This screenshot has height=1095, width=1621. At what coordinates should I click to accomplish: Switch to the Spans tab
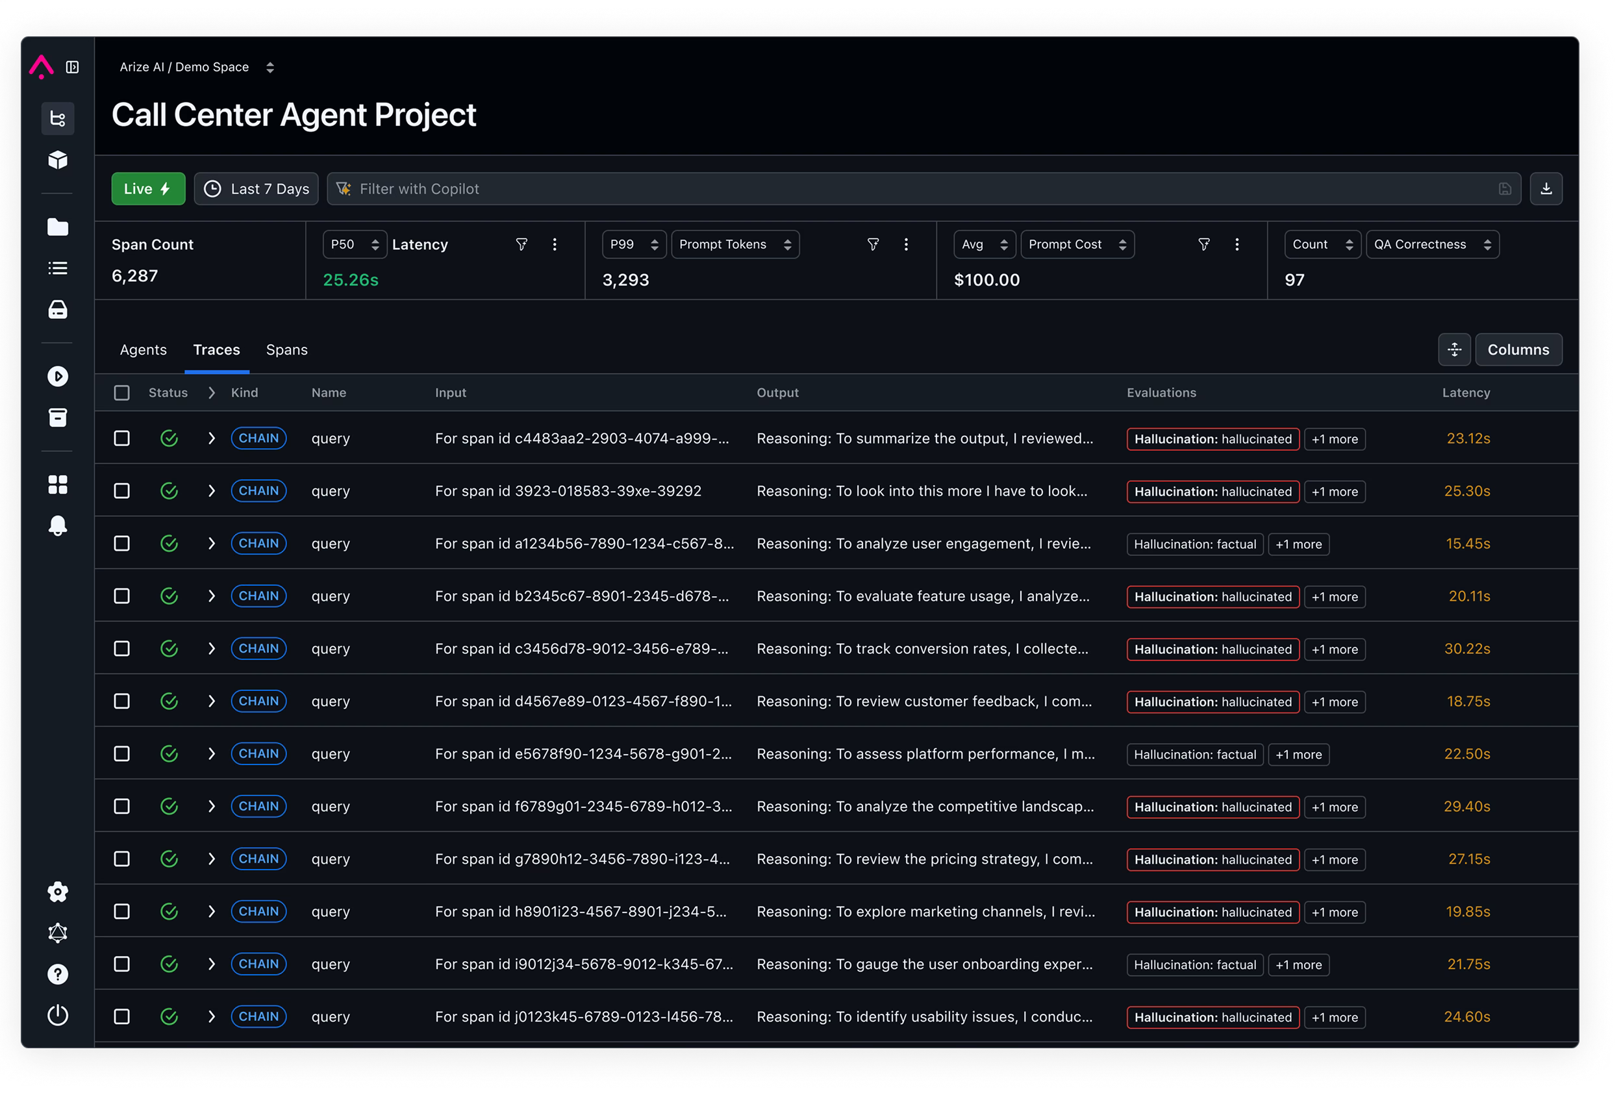(x=286, y=349)
